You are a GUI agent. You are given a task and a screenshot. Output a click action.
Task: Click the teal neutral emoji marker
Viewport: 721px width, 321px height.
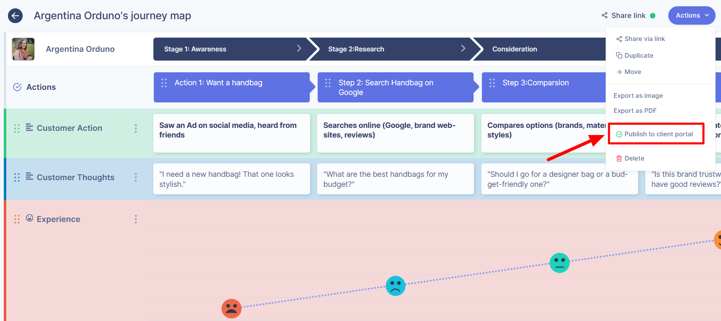[559, 263]
